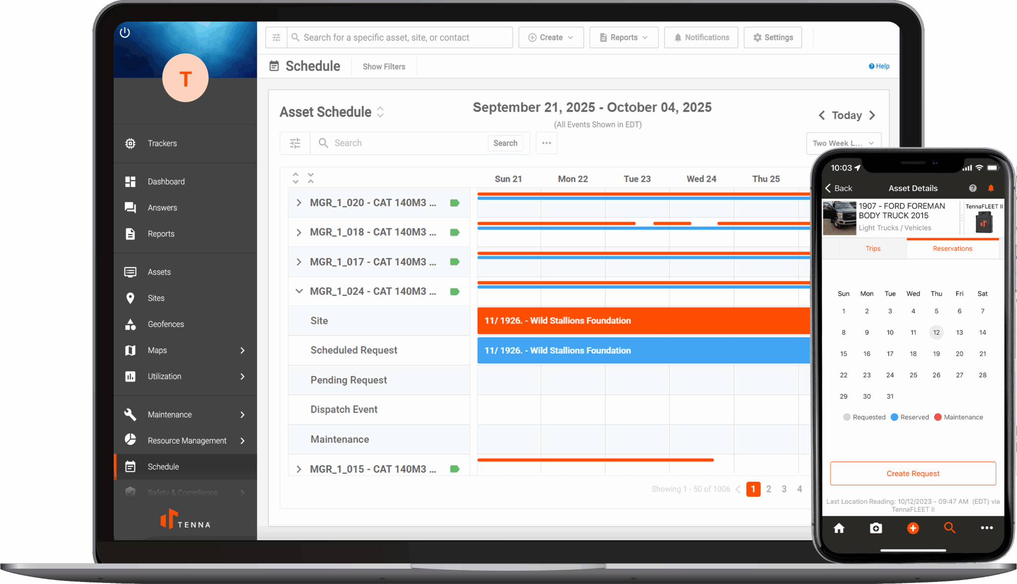Collapse the MGR_1_024 asset row
The height and width of the screenshot is (584, 1017).
299,291
